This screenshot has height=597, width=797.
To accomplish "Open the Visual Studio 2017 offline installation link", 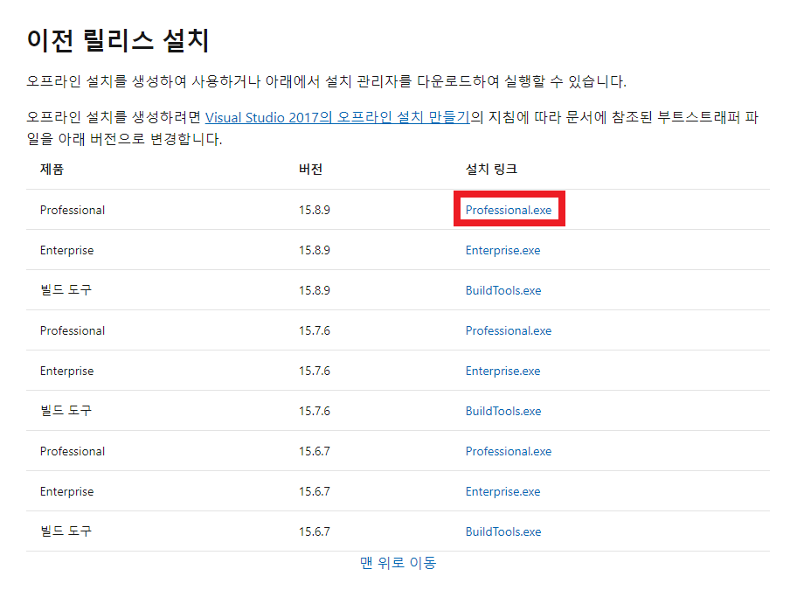I will click(337, 117).
